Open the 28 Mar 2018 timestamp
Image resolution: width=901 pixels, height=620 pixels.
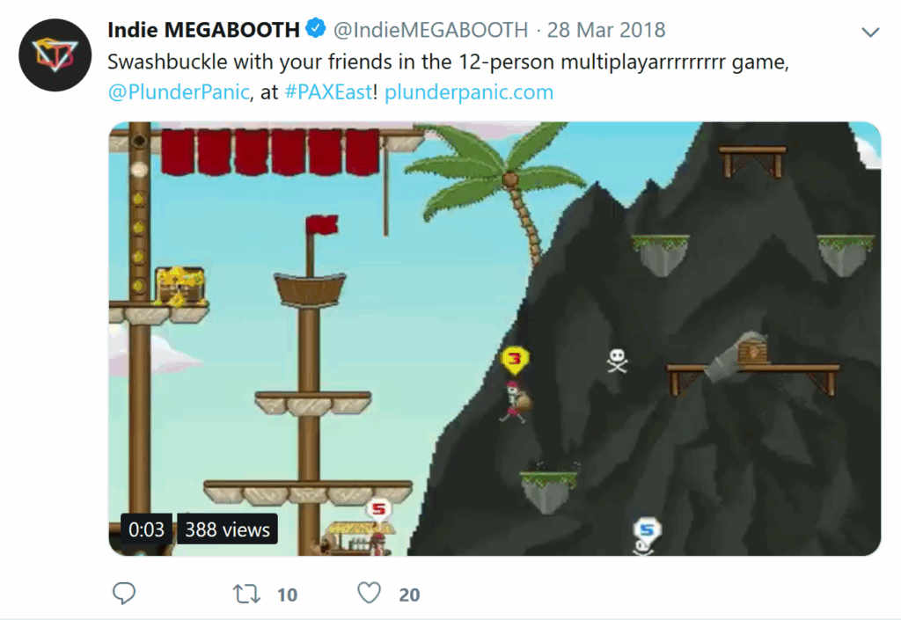coord(606,30)
